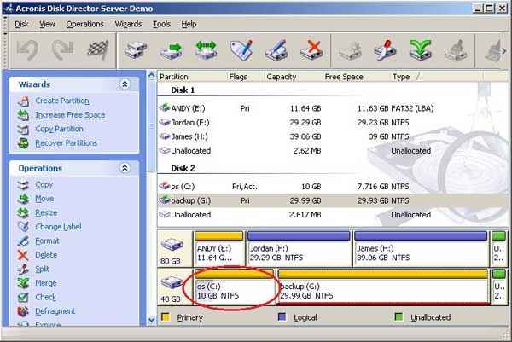
Task: Click the label tag toolbar icon
Action: click(242, 49)
